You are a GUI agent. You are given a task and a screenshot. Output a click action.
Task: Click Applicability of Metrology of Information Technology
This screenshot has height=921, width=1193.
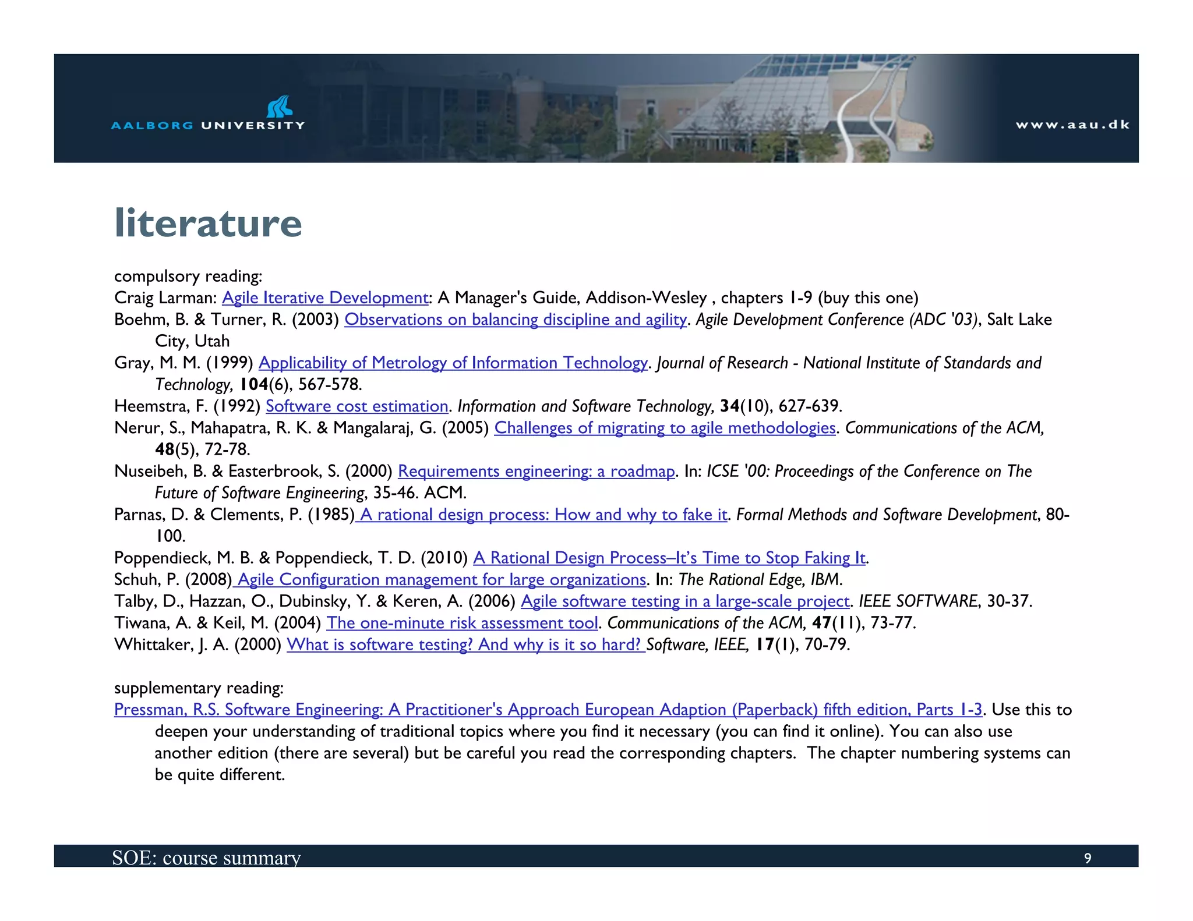point(453,363)
